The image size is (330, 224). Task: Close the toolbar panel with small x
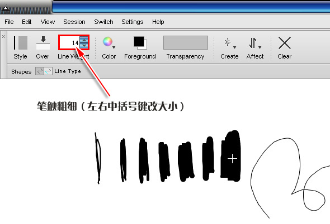[x=3, y=36]
